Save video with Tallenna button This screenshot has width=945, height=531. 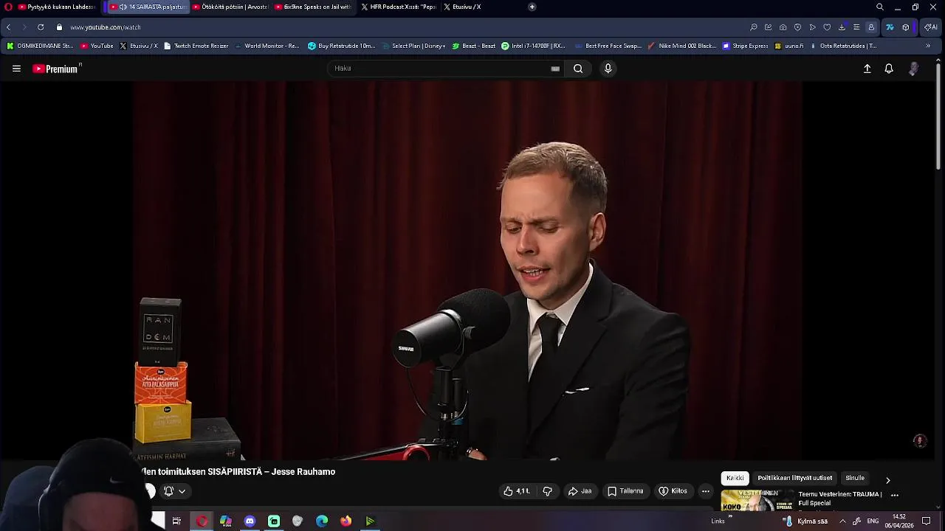(x=626, y=491)
